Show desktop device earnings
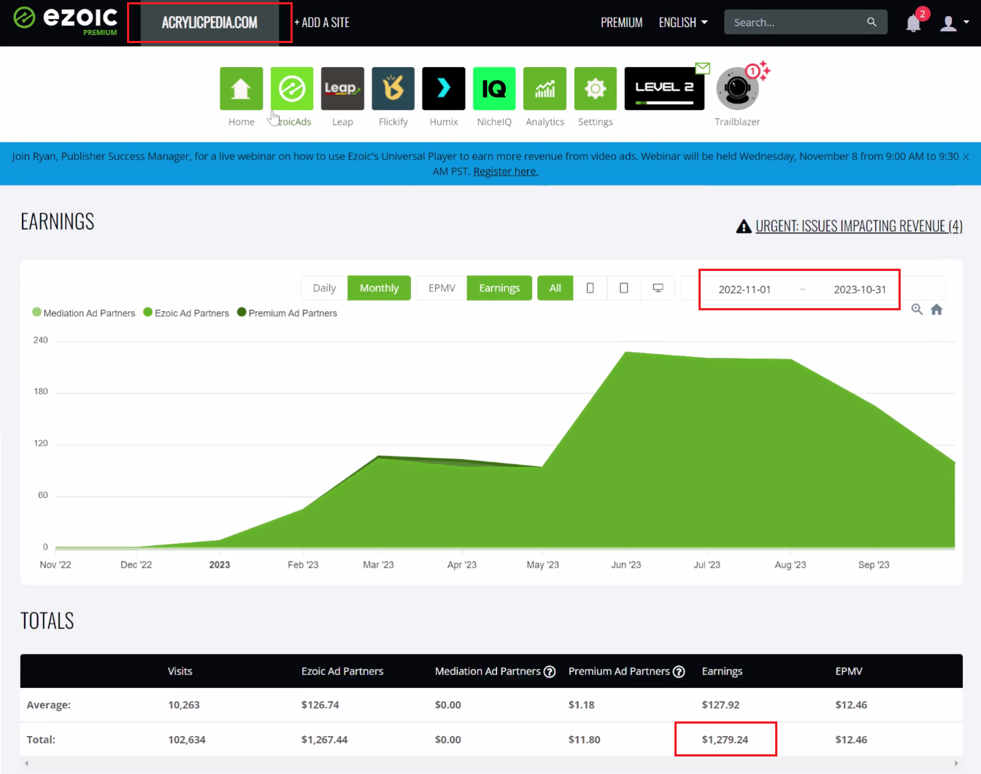The width and height of the screenshot is (981, 774). pos(658,288)
